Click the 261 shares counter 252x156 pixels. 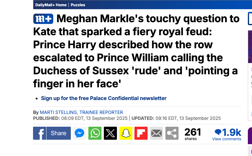point(192,132)
